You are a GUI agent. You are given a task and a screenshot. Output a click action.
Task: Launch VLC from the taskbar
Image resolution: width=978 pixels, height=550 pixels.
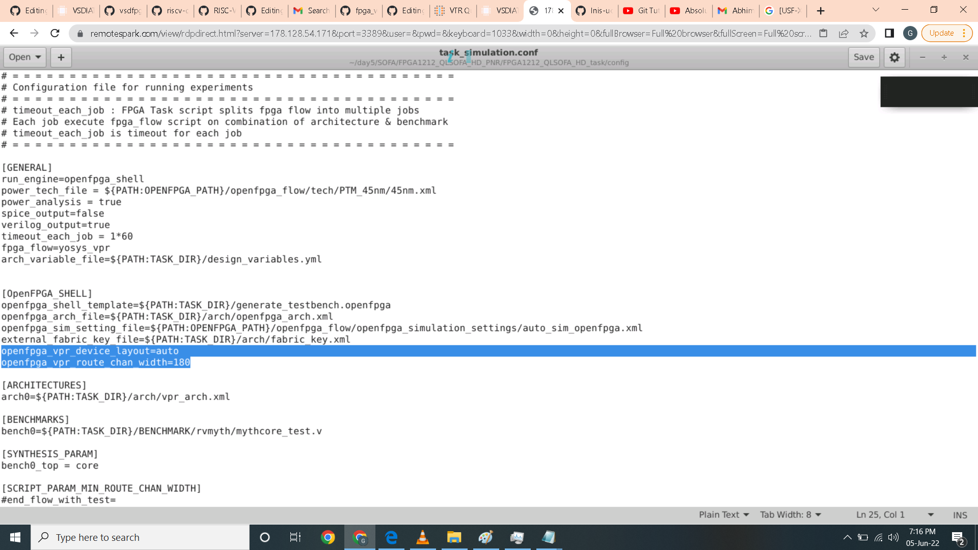pos(422,537)
